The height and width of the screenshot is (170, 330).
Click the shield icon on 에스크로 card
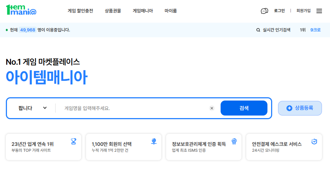click(314, 141)
